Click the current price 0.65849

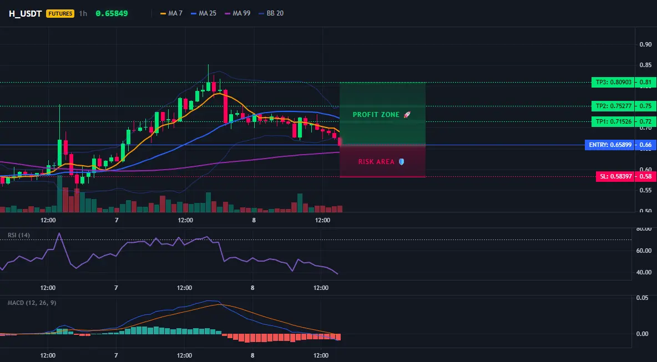(112, 13)
